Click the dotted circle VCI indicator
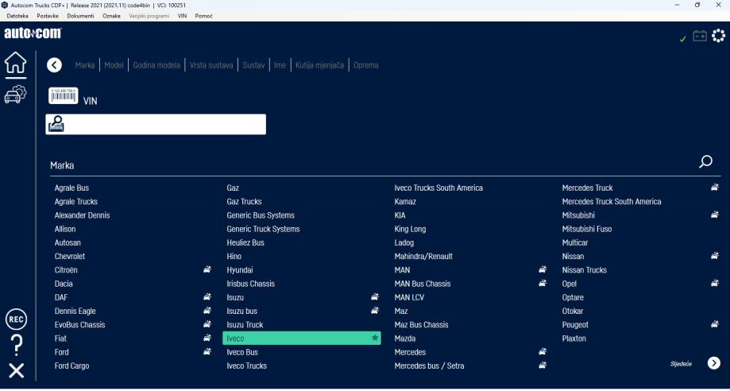Screen dimensions: 730x391 tap(718, 36)
